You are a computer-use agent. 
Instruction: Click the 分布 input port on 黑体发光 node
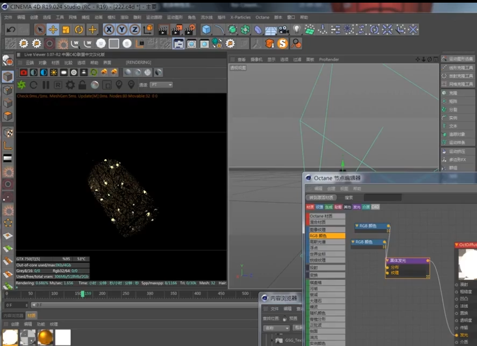(x=387, y=267)
